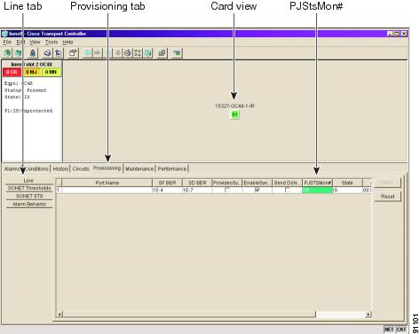Screen dimensions: 420x334
Task: Click the overlapping windows toolbar icon
Action: (x=162, y=53)
